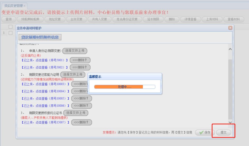249x146 pixels.
Task: Click the scroll-down arrow in the dialog
Action: pos(230,122)
